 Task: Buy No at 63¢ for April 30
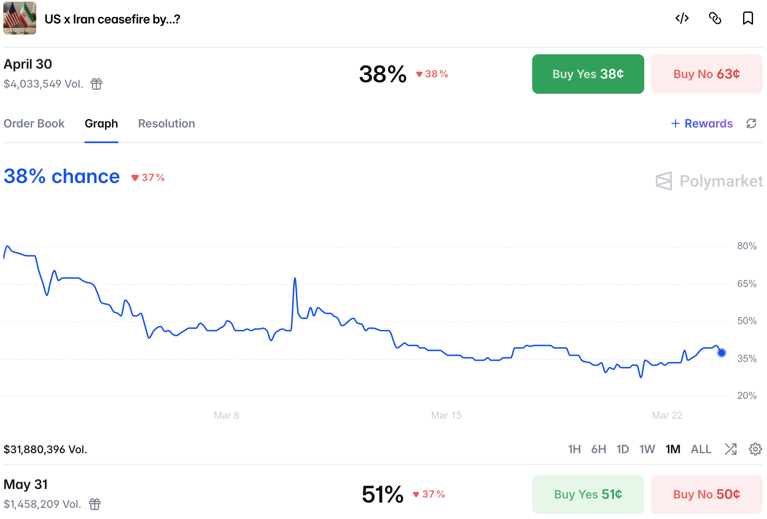(706, 74)
